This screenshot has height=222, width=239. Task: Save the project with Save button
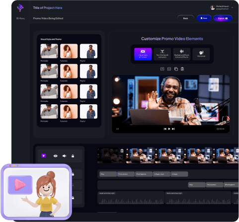[x=204, y=18]
